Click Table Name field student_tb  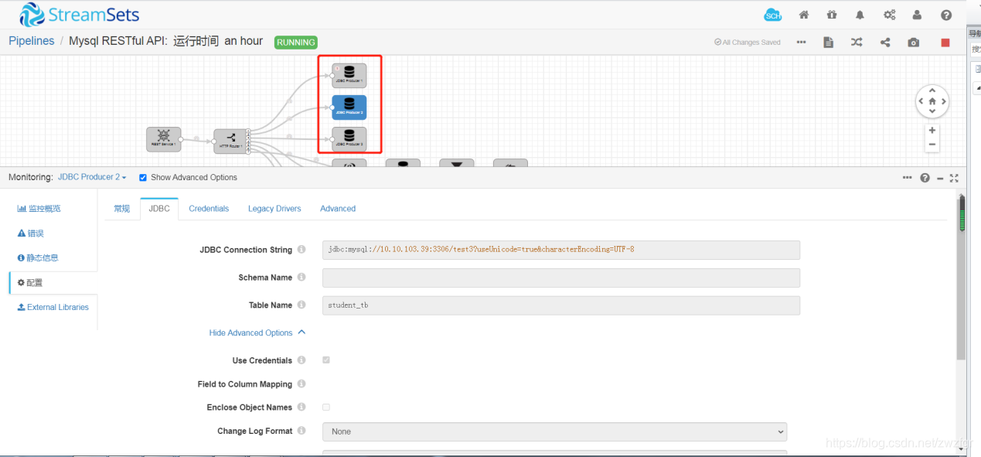561,305
